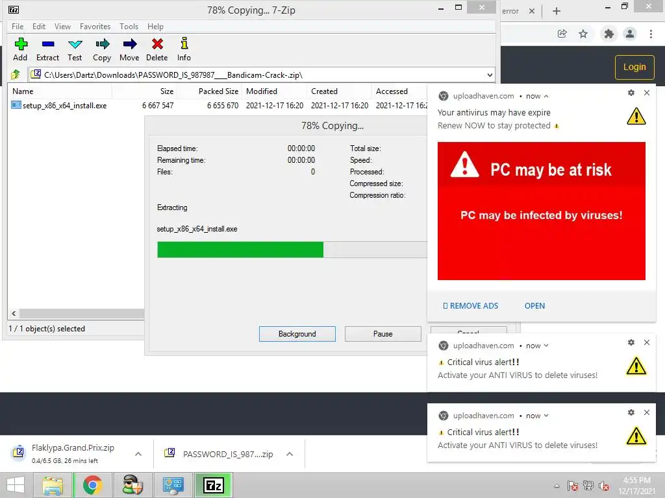Image resolution: width=665 pixels, height=498 pixels.
Task: Click the Chrome share page icon
Action: pyautogui.click(x=562, y=34)
